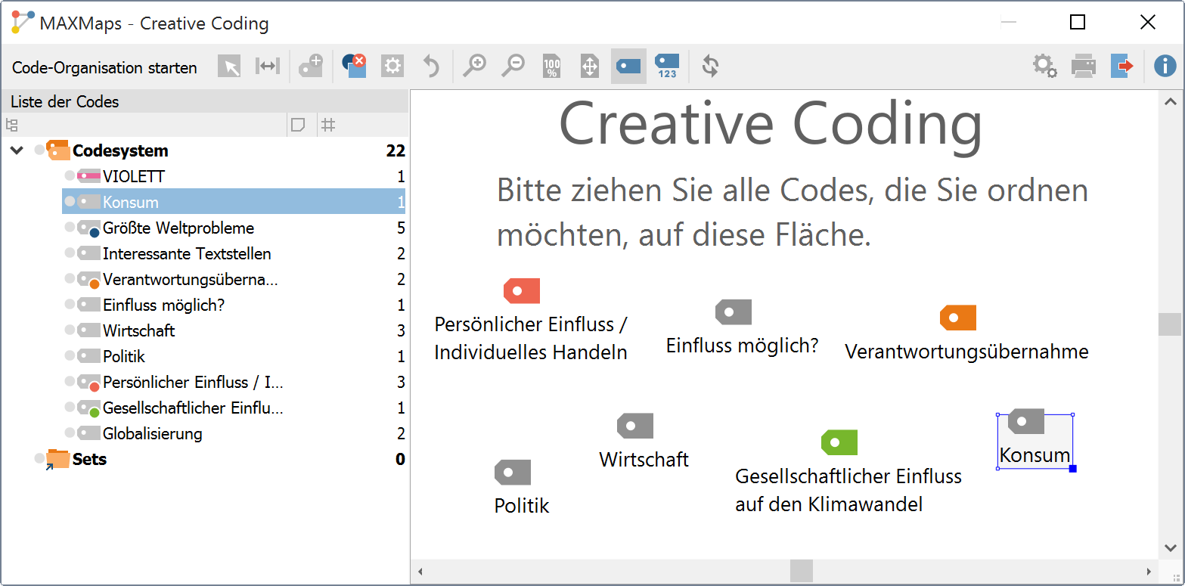Click Code-Organisation starten button
Screen dimensions: 1185x586
104,67
